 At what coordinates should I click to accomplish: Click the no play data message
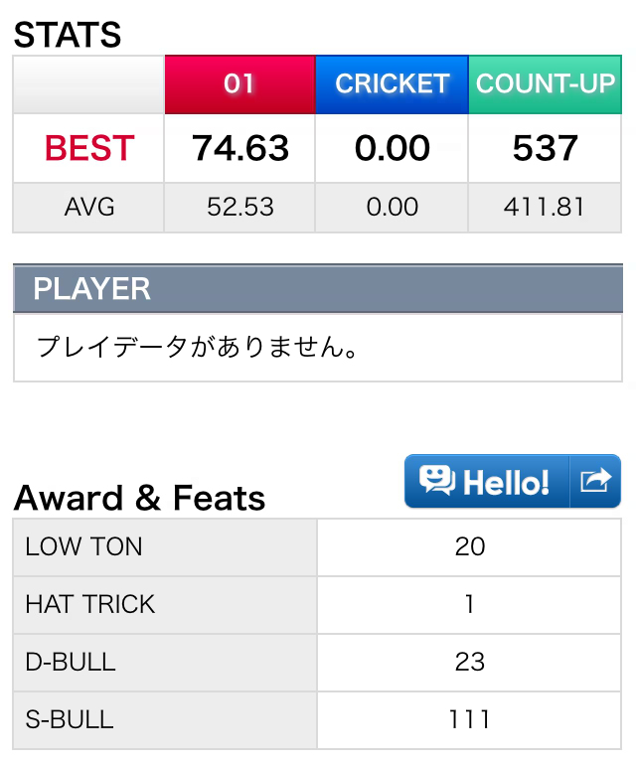[198, 347]
